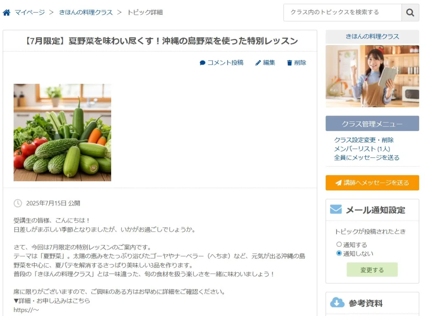
Task: Open きほんの料理クラス breadcrumb link
Action: point(86,13)
